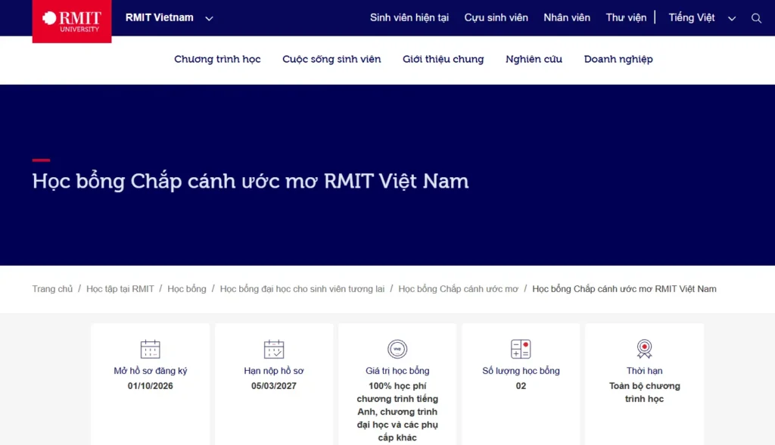The image size is (775, 445).
Task: Open Cựu sinh viên link
Action: tap(496, 18)
